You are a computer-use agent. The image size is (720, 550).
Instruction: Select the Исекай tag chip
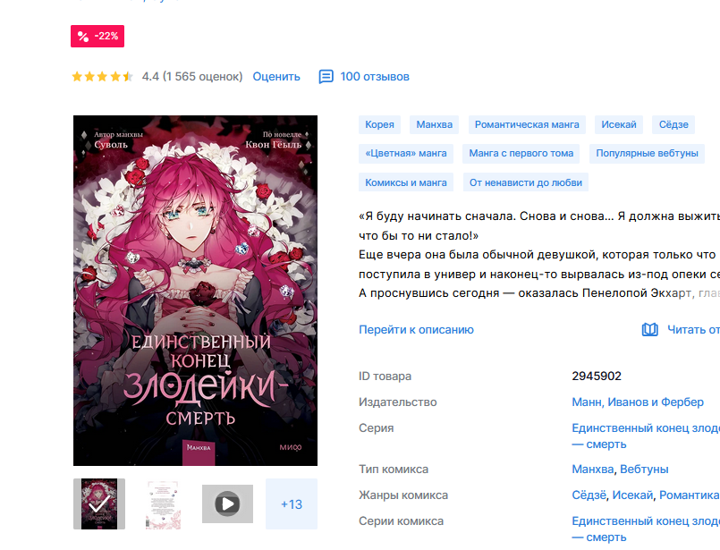pyautogui.click(x=619, y=124)
